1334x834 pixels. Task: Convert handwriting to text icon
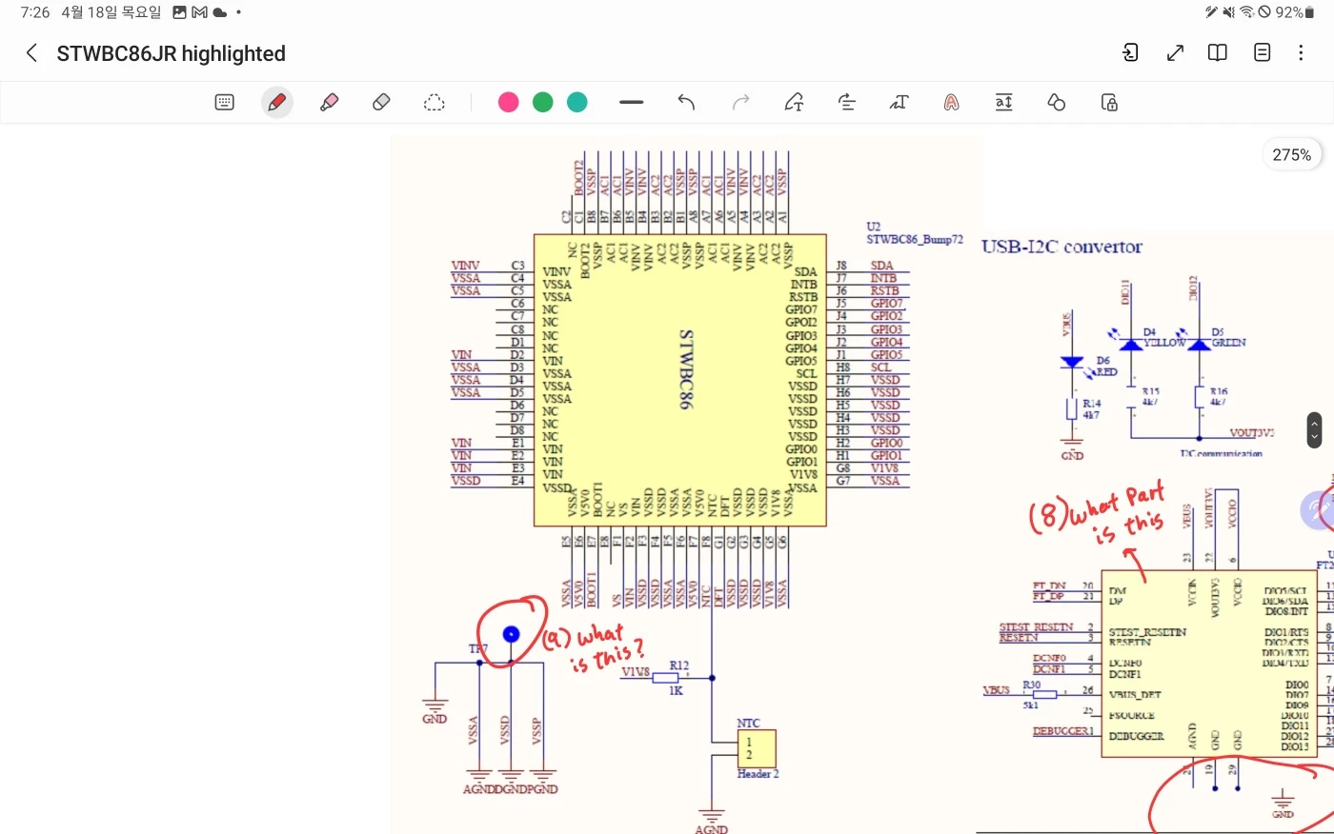tap(899, 102)
